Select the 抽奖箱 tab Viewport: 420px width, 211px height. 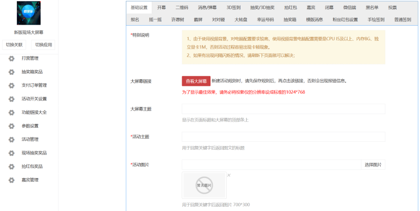pyautogui.click(x=290, y=19)
